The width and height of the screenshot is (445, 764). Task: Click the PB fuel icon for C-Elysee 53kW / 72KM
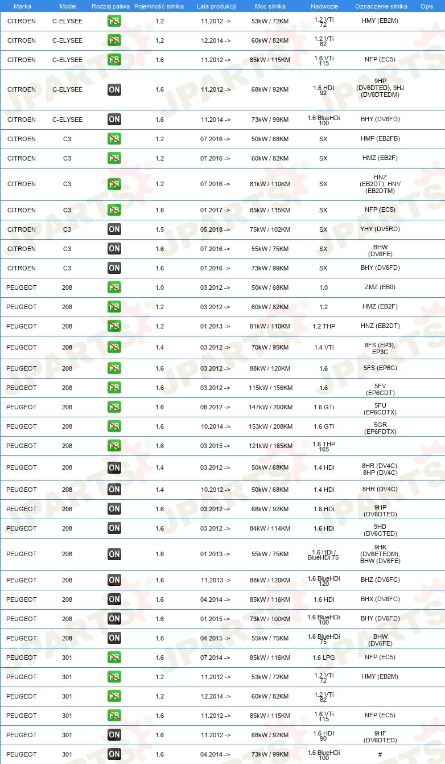(x=114, y=21)
